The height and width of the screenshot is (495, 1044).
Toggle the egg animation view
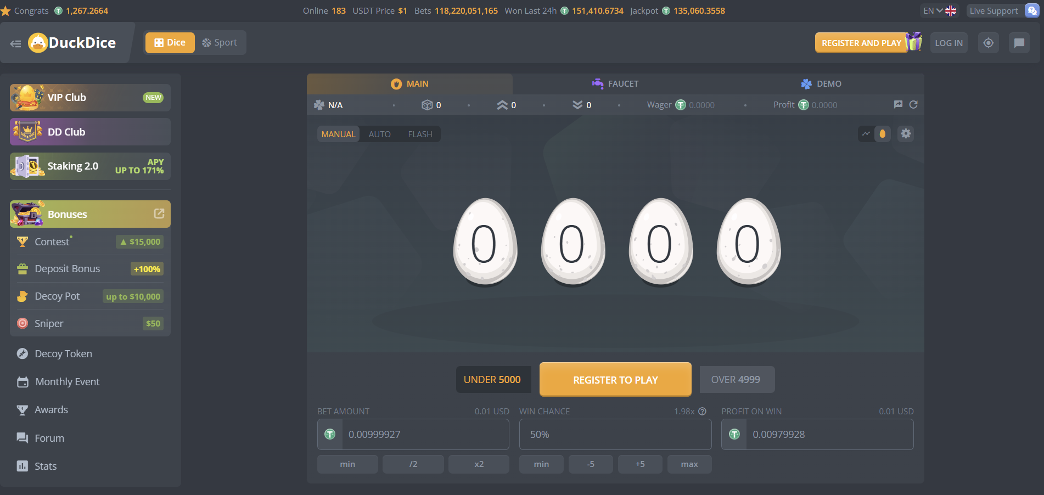pyautogui.click(x=883, y=134)
